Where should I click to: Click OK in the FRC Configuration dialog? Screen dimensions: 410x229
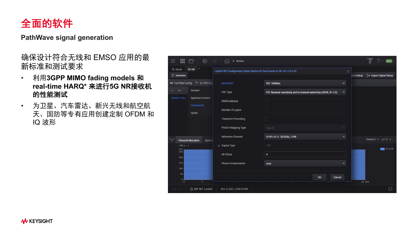319,177
